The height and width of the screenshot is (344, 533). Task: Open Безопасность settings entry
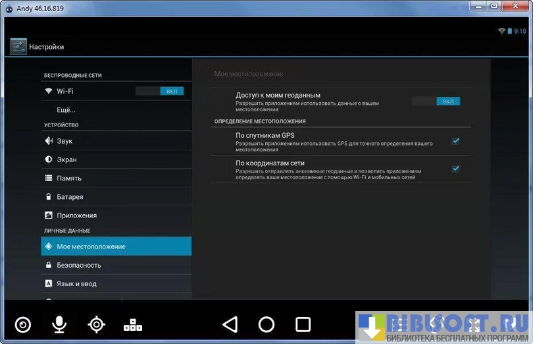[x=79, y=265]
